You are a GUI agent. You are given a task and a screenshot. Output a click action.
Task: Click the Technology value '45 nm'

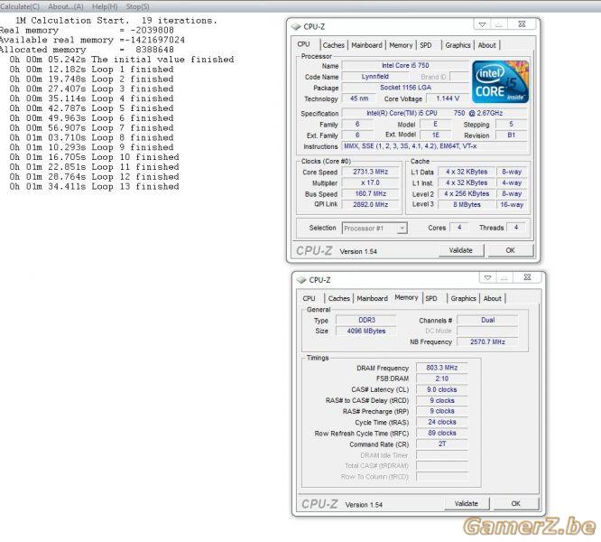[x=359, y=98]
